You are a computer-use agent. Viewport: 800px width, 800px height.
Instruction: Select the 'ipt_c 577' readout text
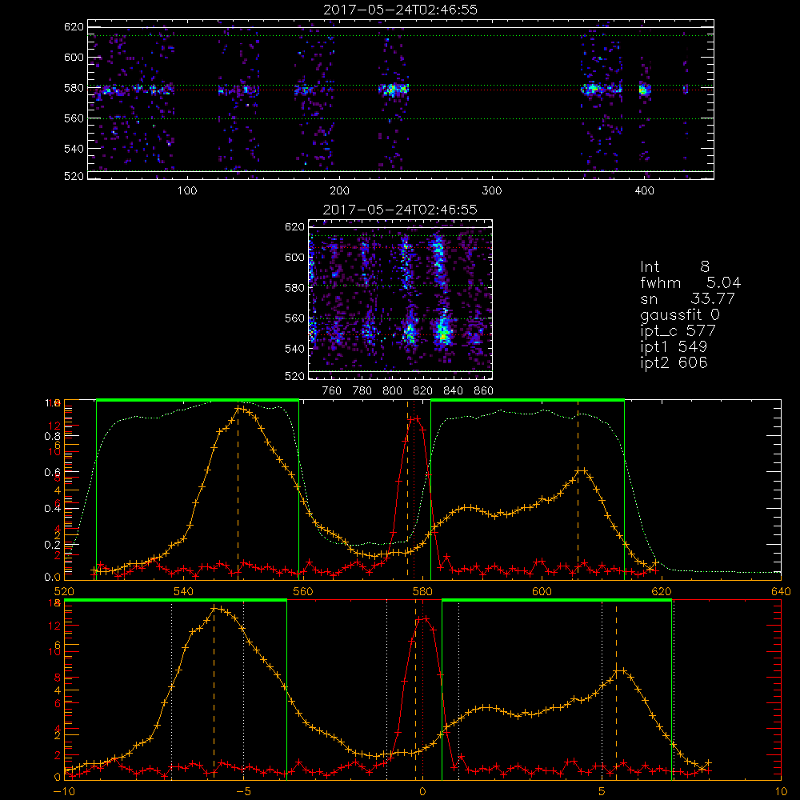(678, 331)
